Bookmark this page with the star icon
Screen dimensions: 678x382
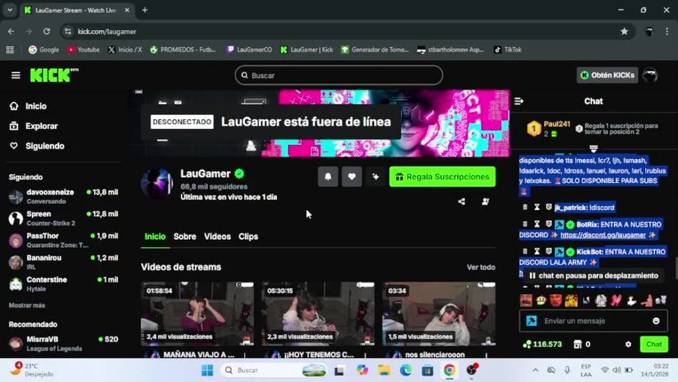(624, 31)
